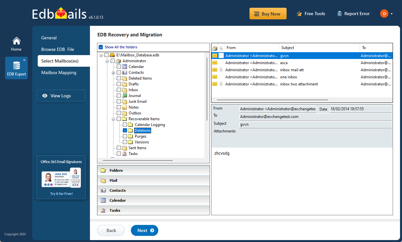
Task: Sort messages by Subject column header
Action: click(x=319, y=48)
